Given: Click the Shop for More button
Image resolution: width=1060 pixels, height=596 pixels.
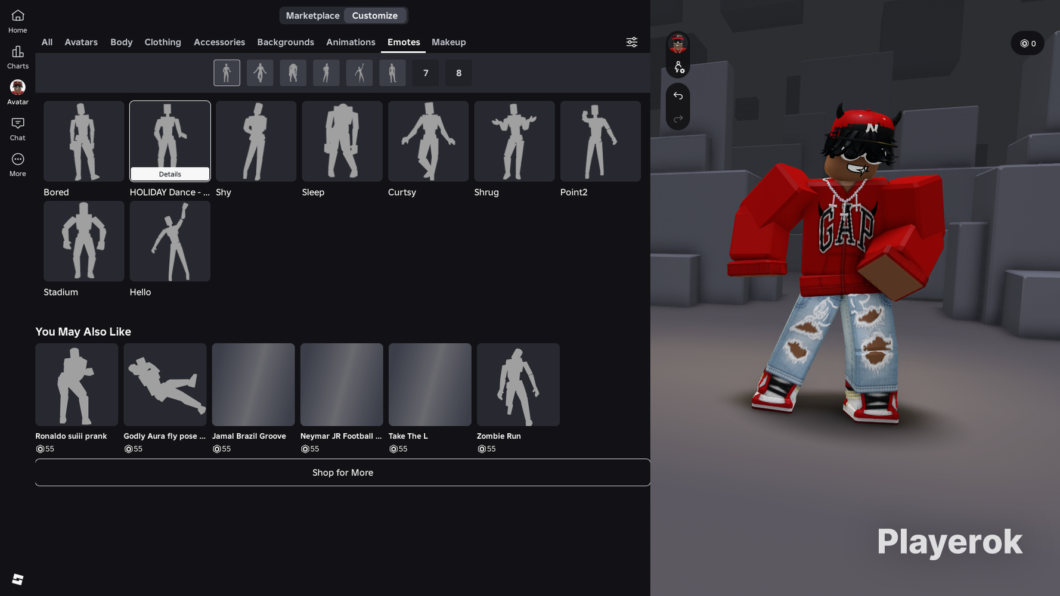Looking at the screenshot, I should coord(343,473).
